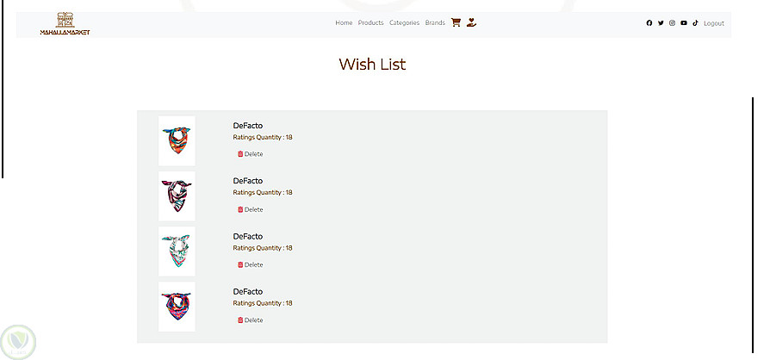Viewport: 770px width, 360px height.
Task: Open the Facebook social icon
Action: (x=649, y=23)
